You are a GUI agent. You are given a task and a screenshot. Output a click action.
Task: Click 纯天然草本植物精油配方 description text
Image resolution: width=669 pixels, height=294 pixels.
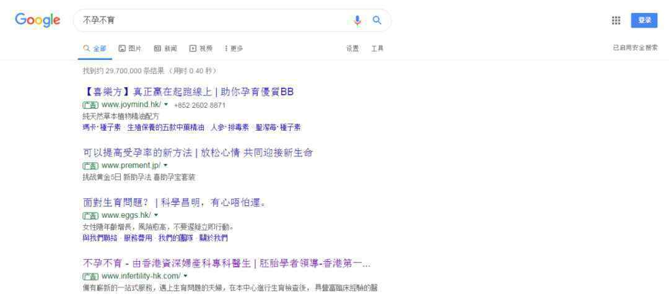(121, 116)
